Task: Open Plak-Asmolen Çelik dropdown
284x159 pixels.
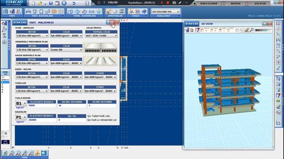Action: tap(66, 36)
